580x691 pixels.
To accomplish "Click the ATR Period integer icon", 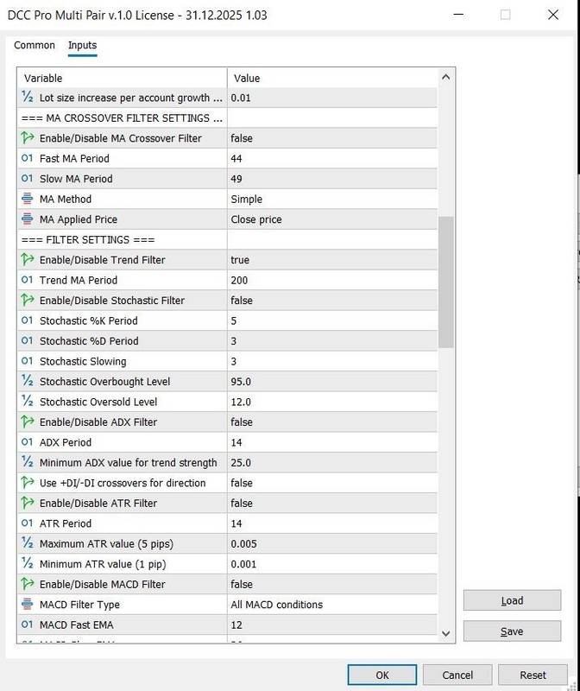I will point(28,523).
